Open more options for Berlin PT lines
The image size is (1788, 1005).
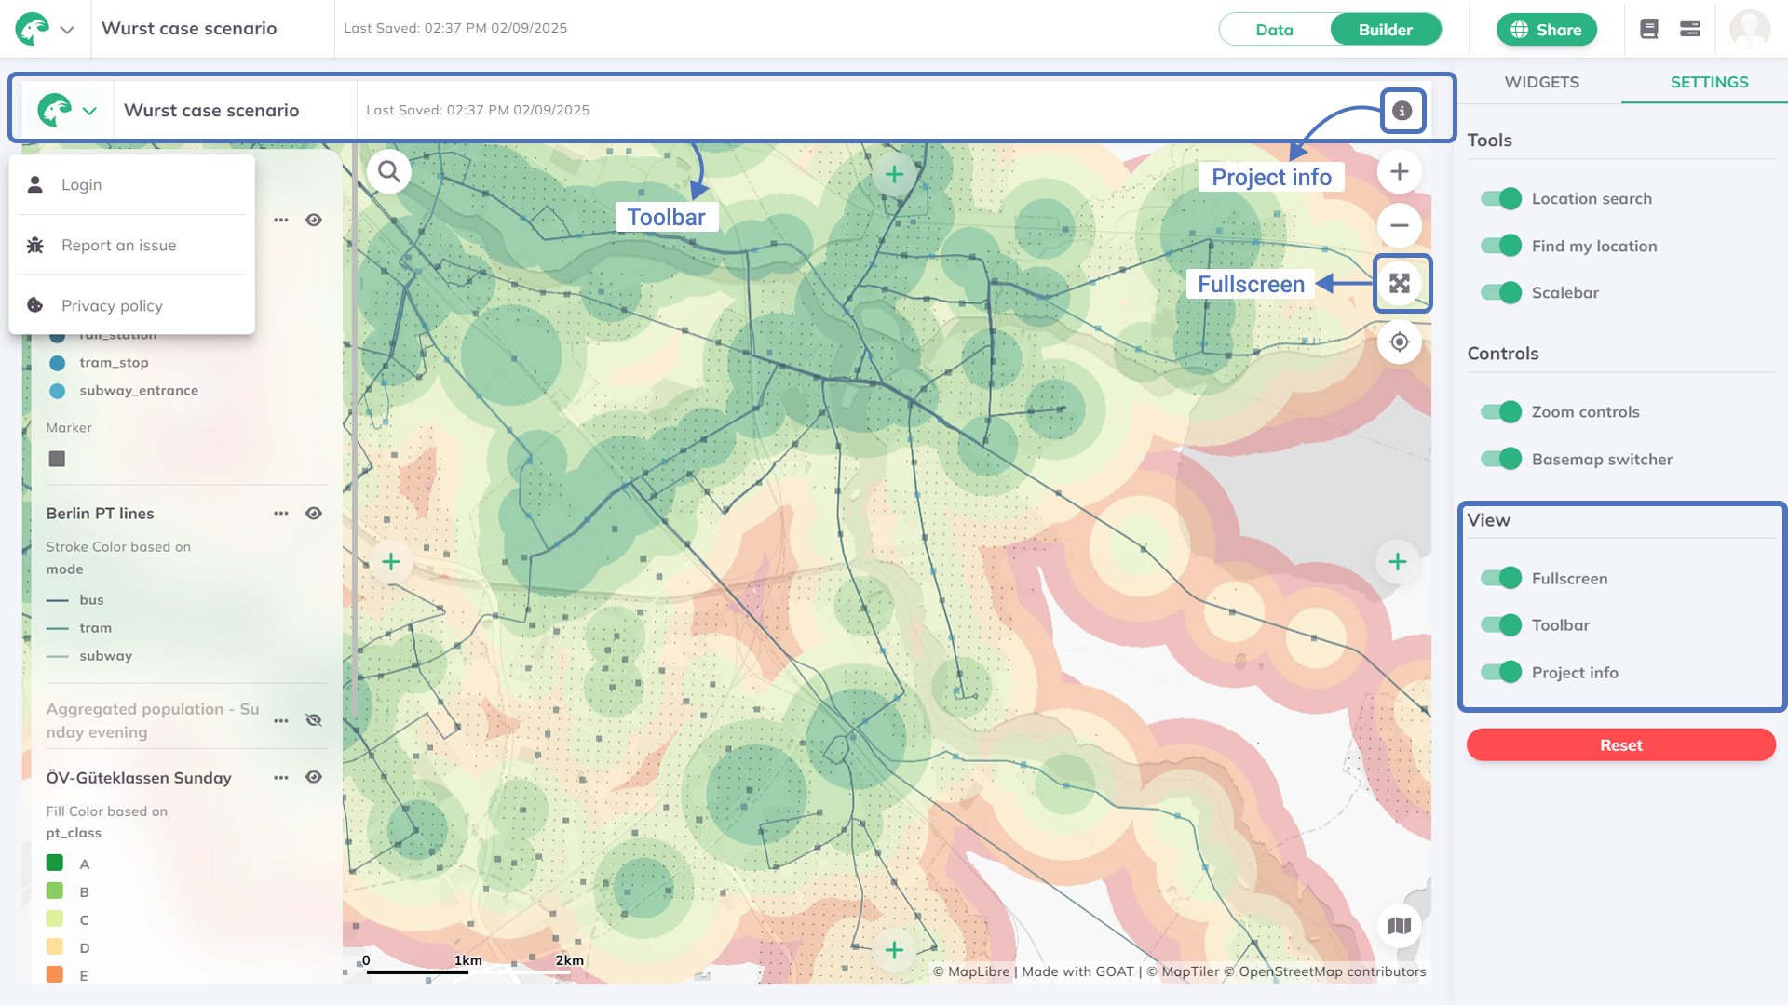[x=281, y=514]
